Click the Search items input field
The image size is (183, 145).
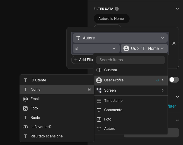130,60
